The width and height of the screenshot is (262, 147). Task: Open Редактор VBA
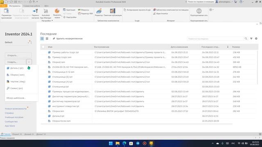click(86, 13)
